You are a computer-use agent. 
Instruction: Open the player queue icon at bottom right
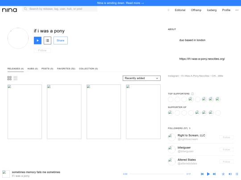point(237,174)
